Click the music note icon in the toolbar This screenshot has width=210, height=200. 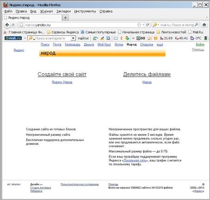(x=149, y=38)
